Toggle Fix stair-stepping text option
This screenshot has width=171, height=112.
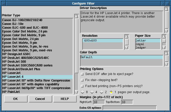(x=82, y=80)
